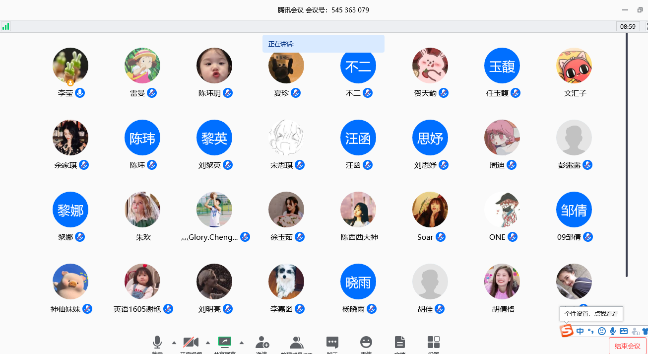Image resolution: width=648 pixels, height=354 pixels.
Task: Open the emoji reactions smiley icon
Action: pos(366,342)
